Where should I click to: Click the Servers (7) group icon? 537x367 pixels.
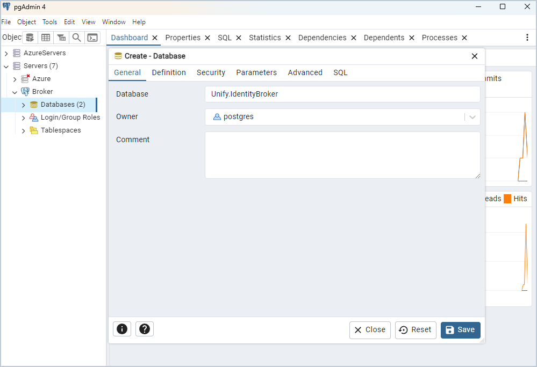click(17, 65)
